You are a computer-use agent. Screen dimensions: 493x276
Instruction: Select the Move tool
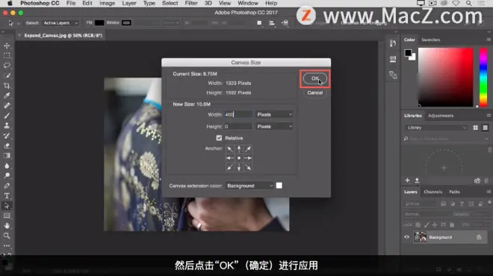[x=7, y=46]
